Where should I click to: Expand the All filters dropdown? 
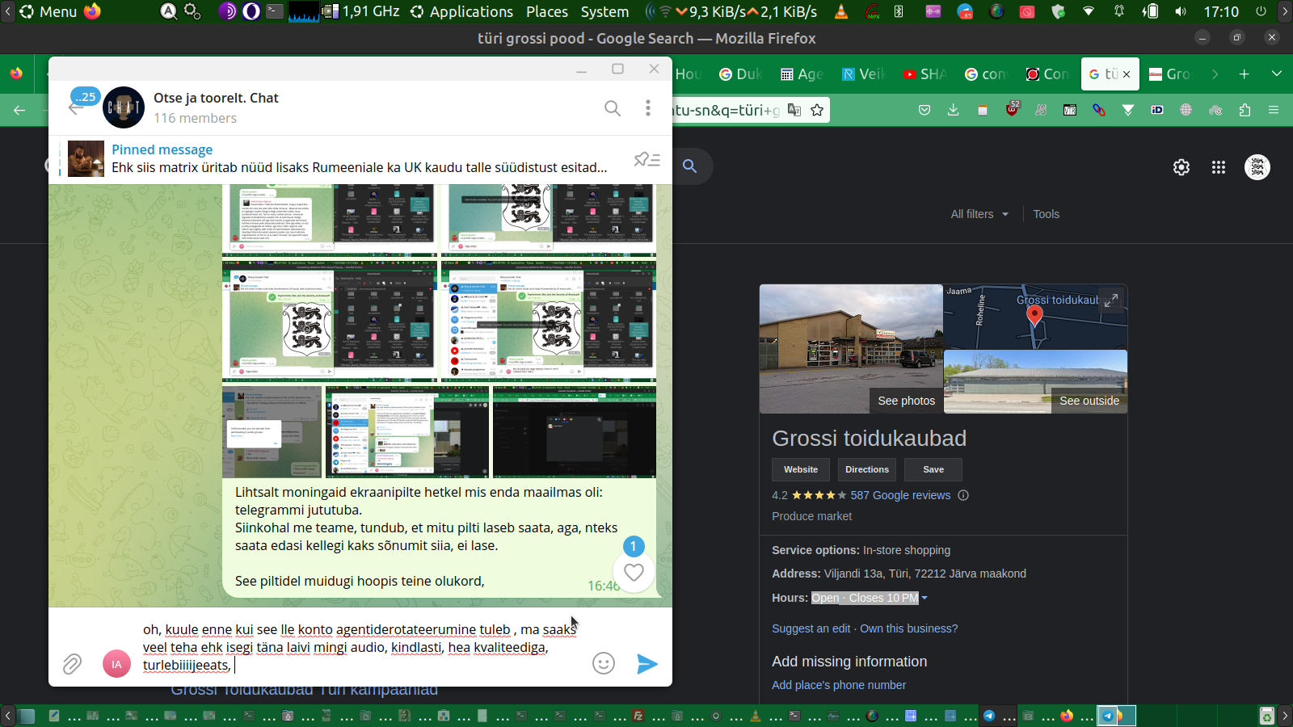point(979,214)
